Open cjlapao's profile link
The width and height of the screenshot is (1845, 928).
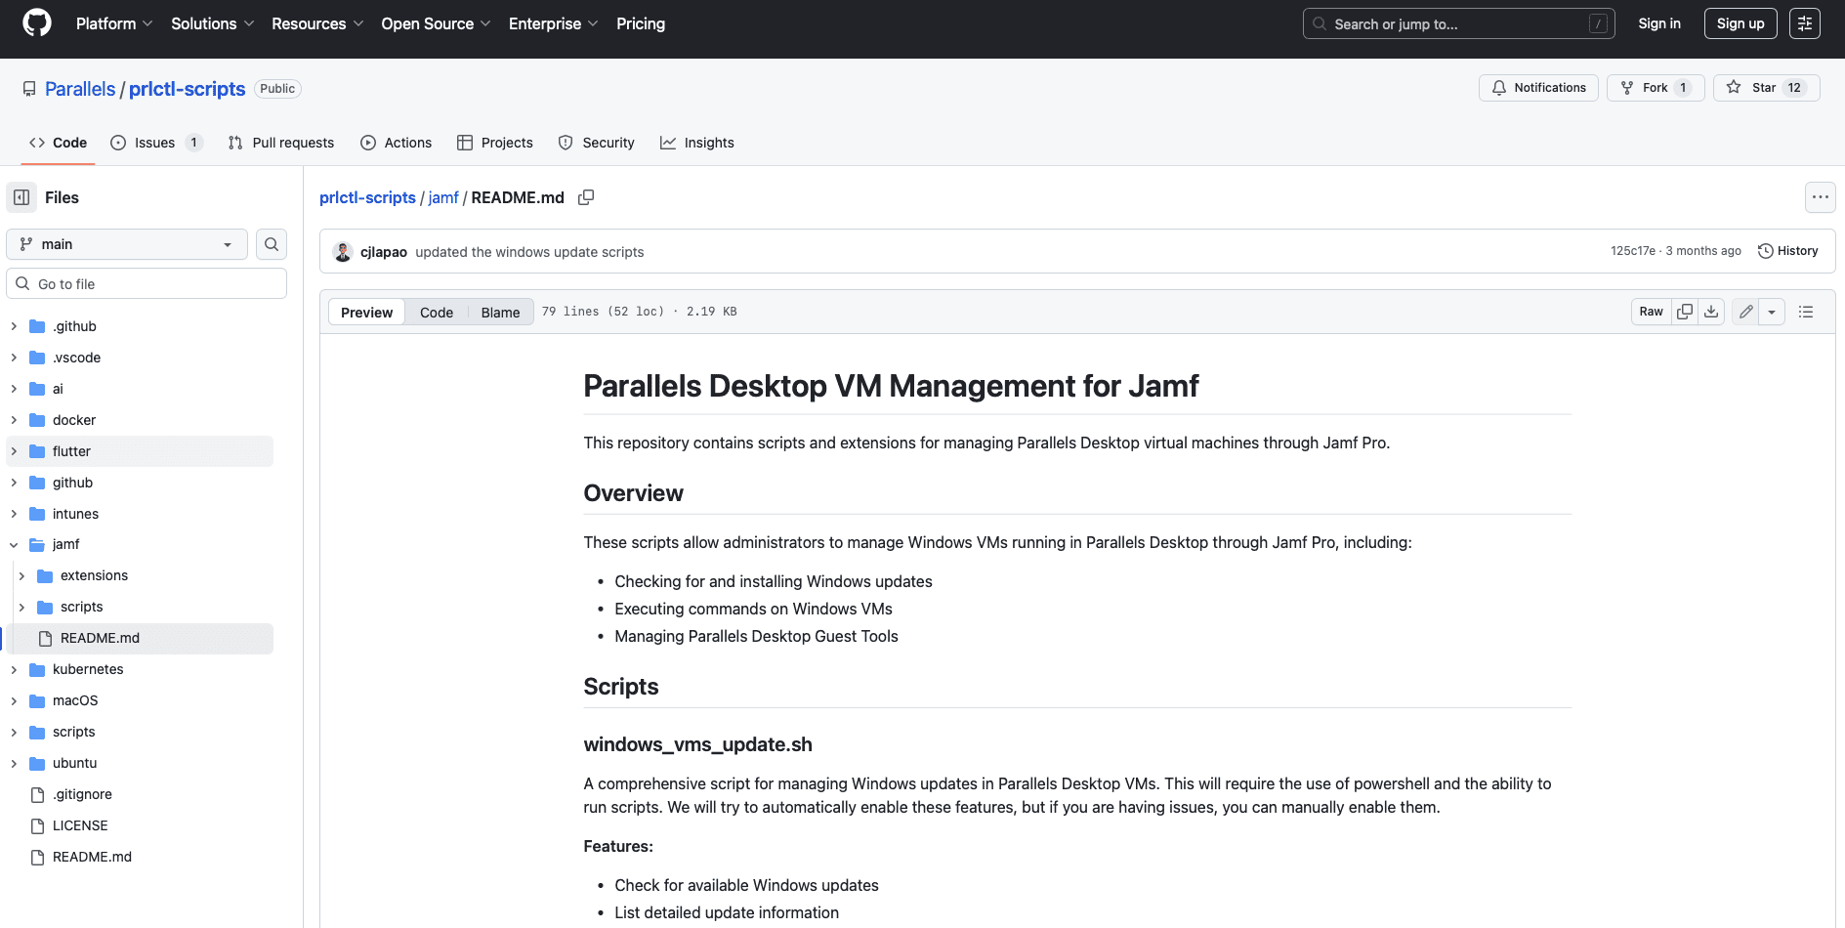384,251
